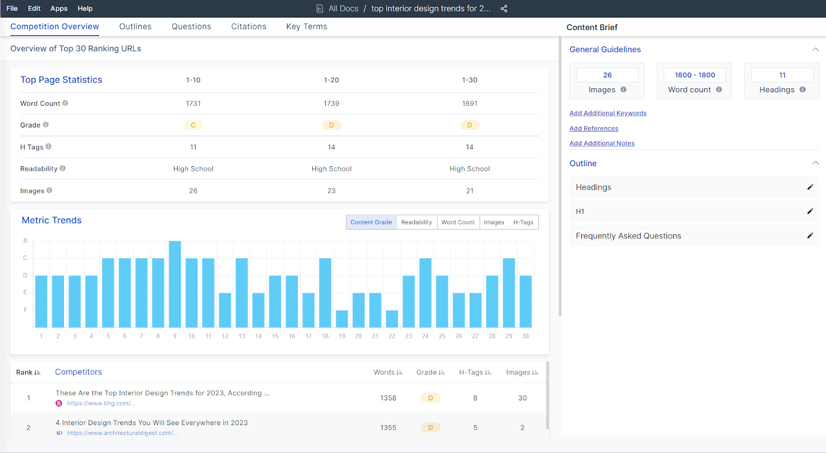Click the share icon beside document title
The image size is (826, 453).
504,9
